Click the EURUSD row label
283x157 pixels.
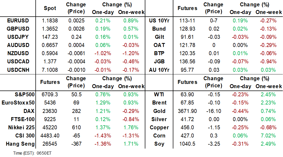(18, 21)
